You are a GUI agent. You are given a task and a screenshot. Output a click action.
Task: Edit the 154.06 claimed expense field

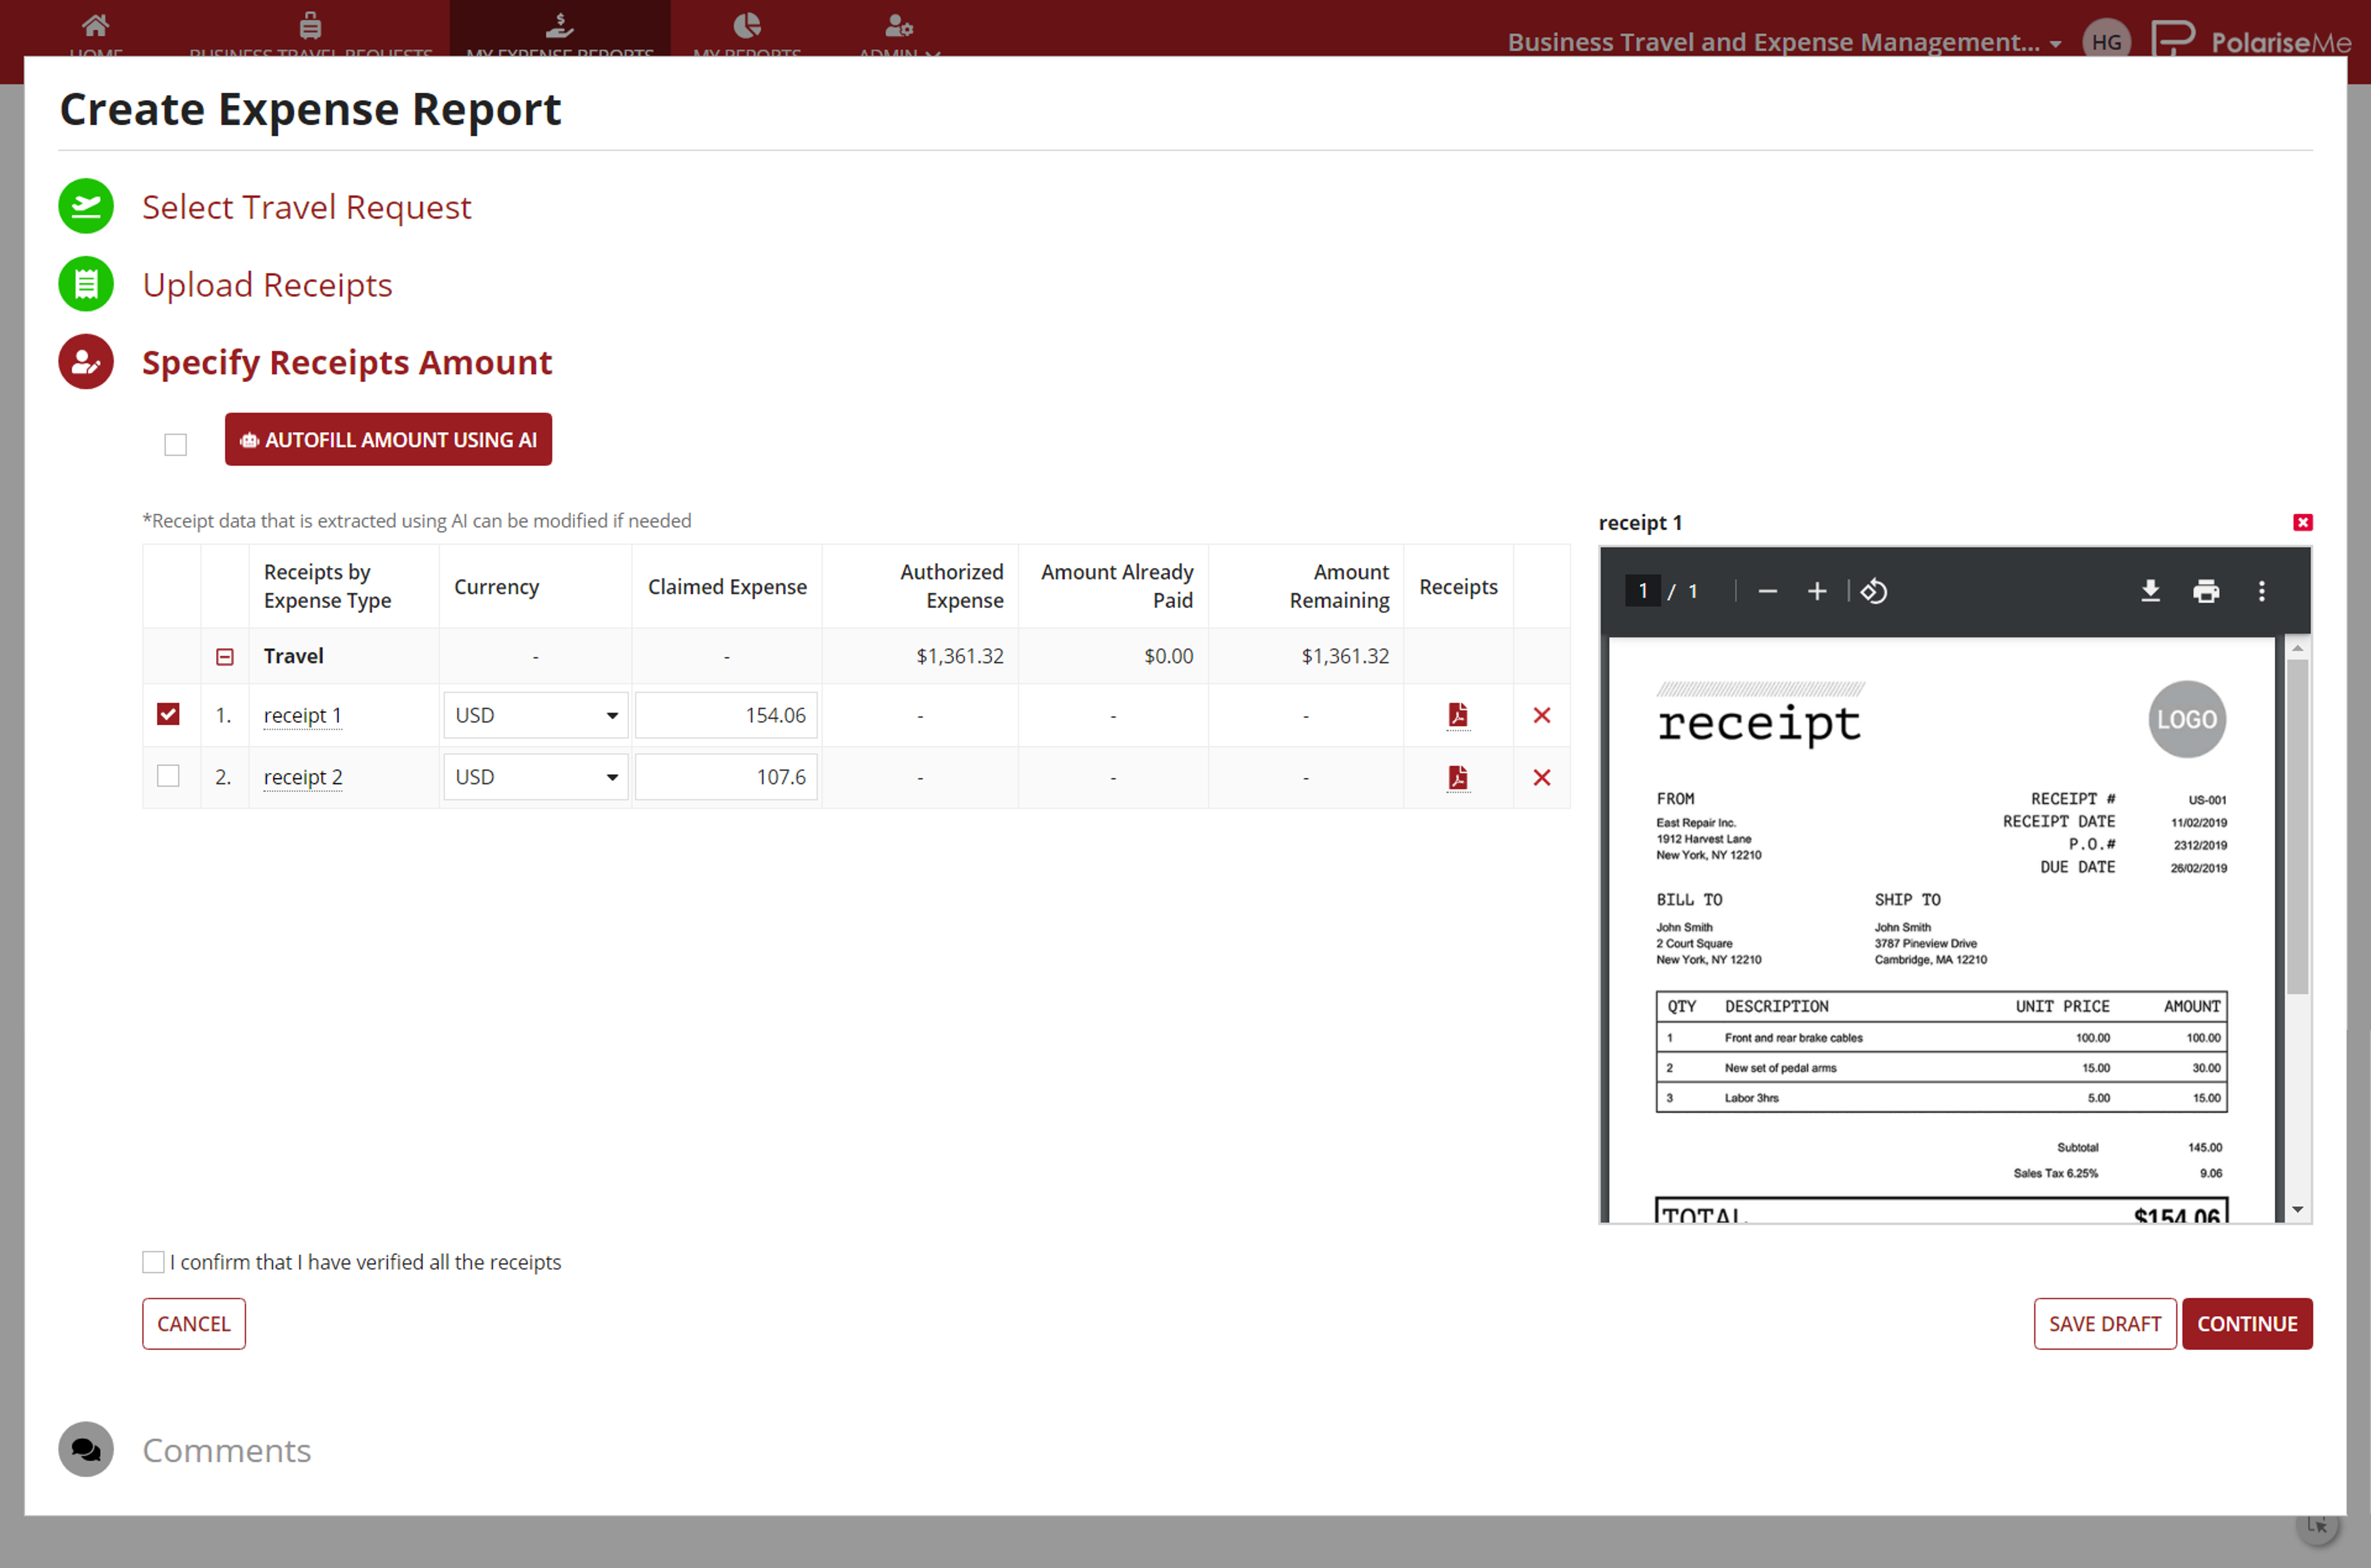point(727,716)
